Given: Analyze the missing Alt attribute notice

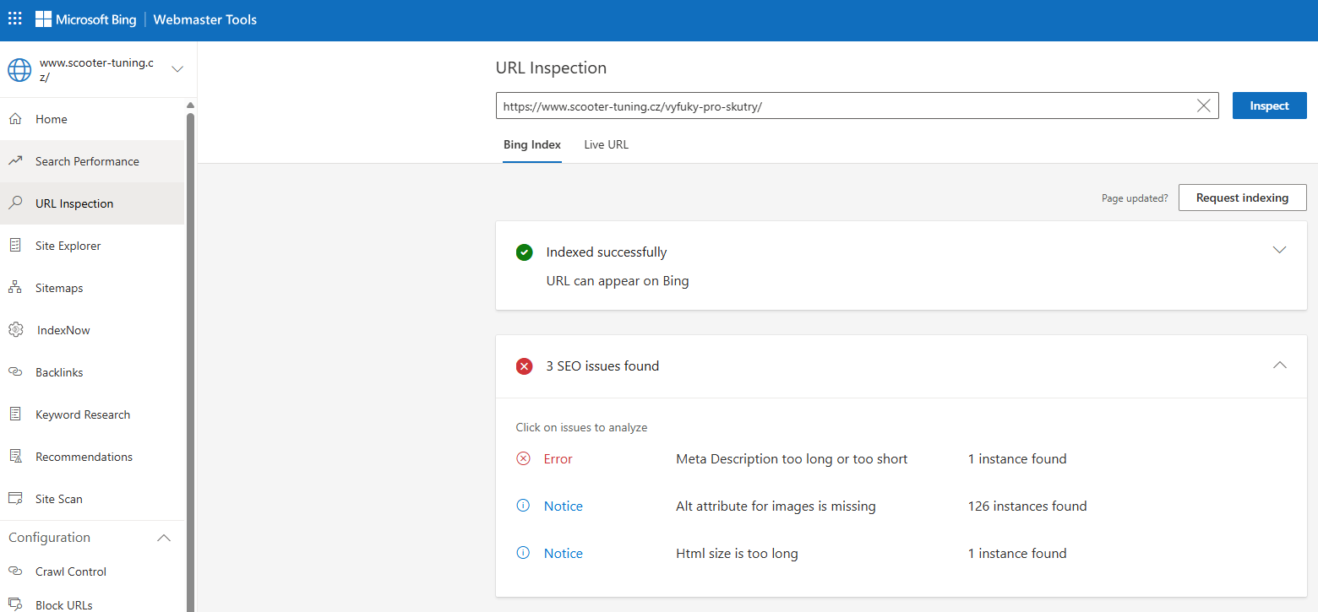Looking at the screenshot, I should pos(776,506).
